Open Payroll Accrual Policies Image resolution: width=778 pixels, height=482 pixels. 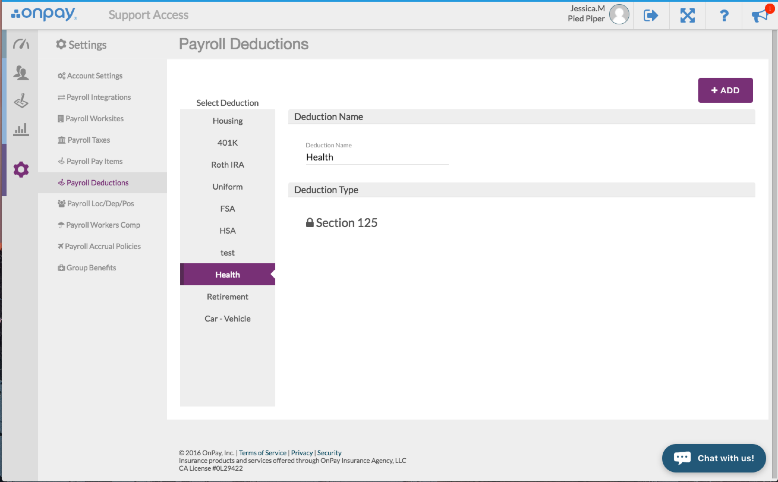(99, 246)
